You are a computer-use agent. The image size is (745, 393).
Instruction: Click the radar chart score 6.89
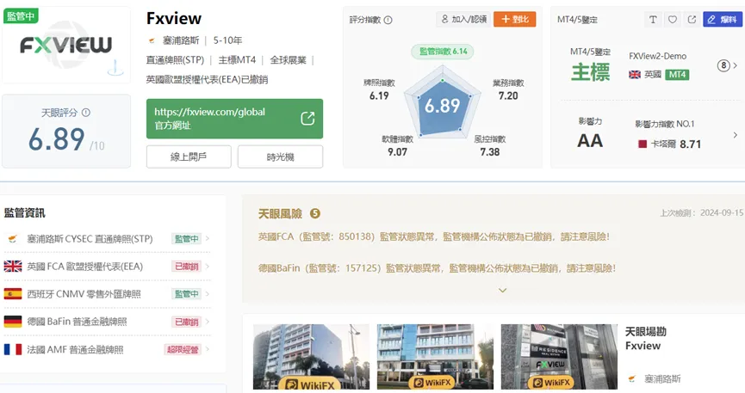pyautogui.click(x=443, y=106)
